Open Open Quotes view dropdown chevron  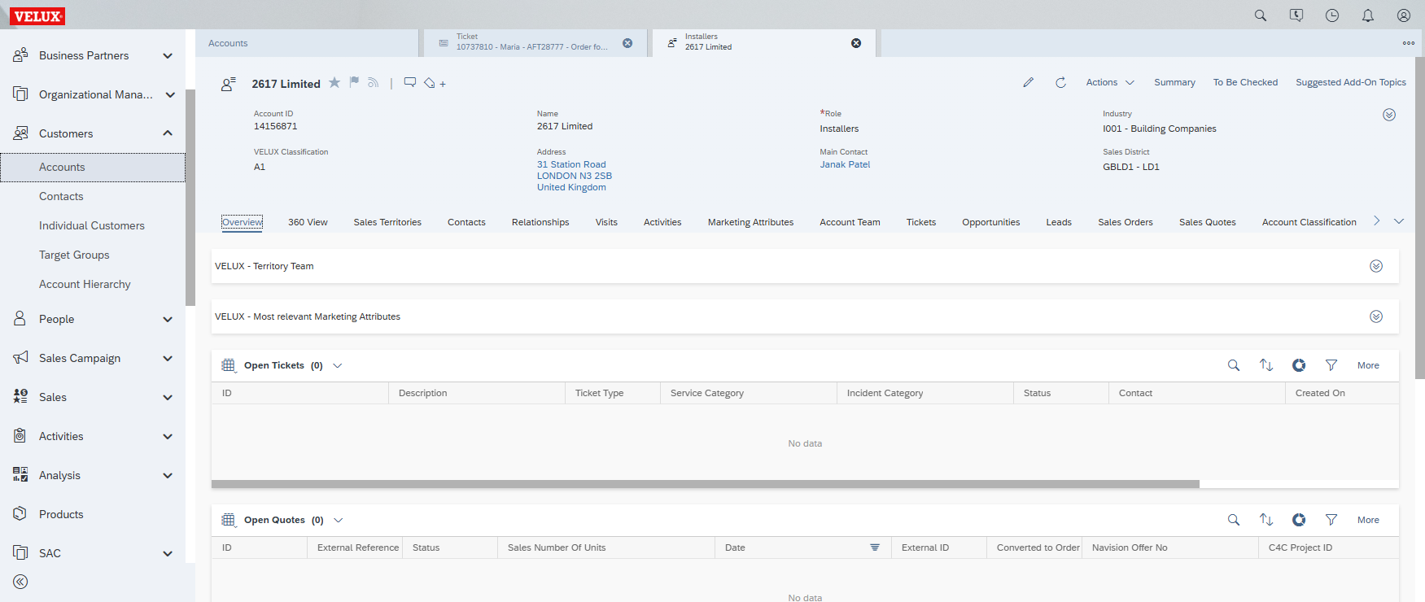[x=339, y=520]
